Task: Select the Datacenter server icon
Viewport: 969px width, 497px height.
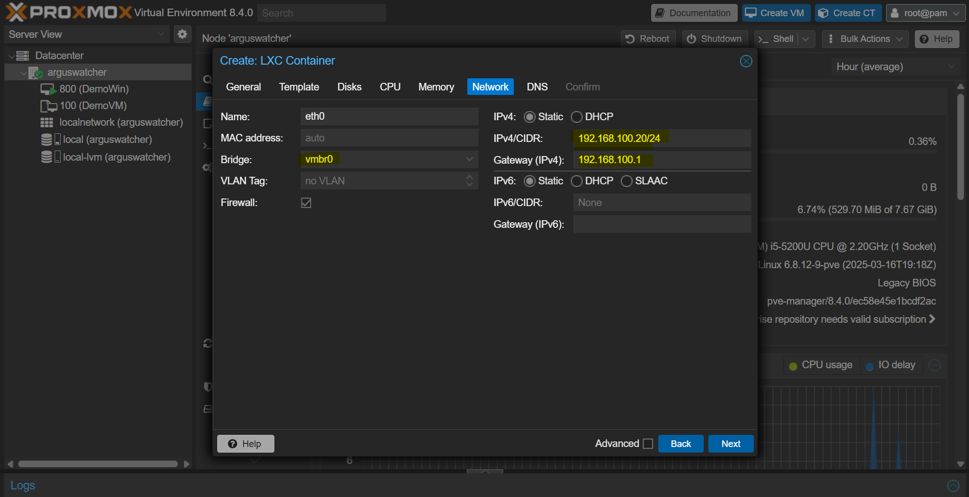Action: (23, 56)
